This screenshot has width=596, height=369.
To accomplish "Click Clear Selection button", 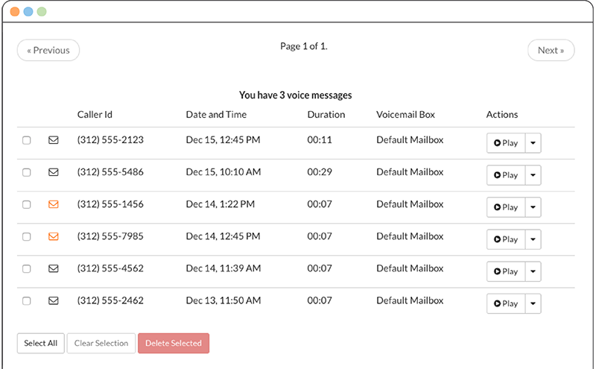I will point(101,343).
